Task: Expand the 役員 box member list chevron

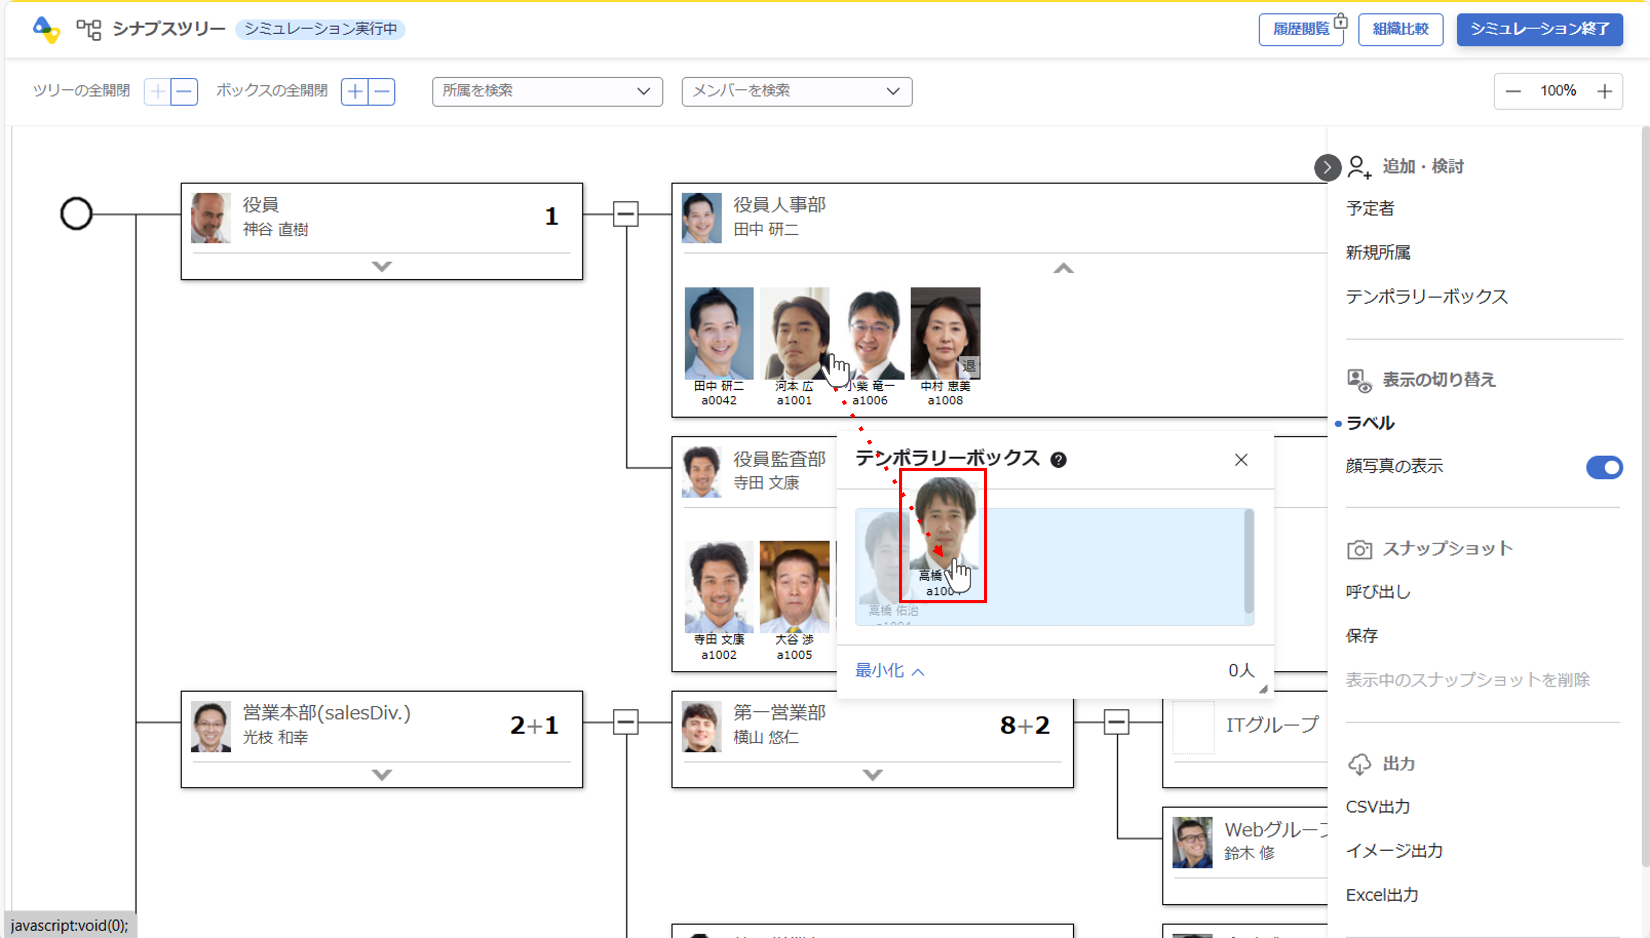Action: coord(381,266)
